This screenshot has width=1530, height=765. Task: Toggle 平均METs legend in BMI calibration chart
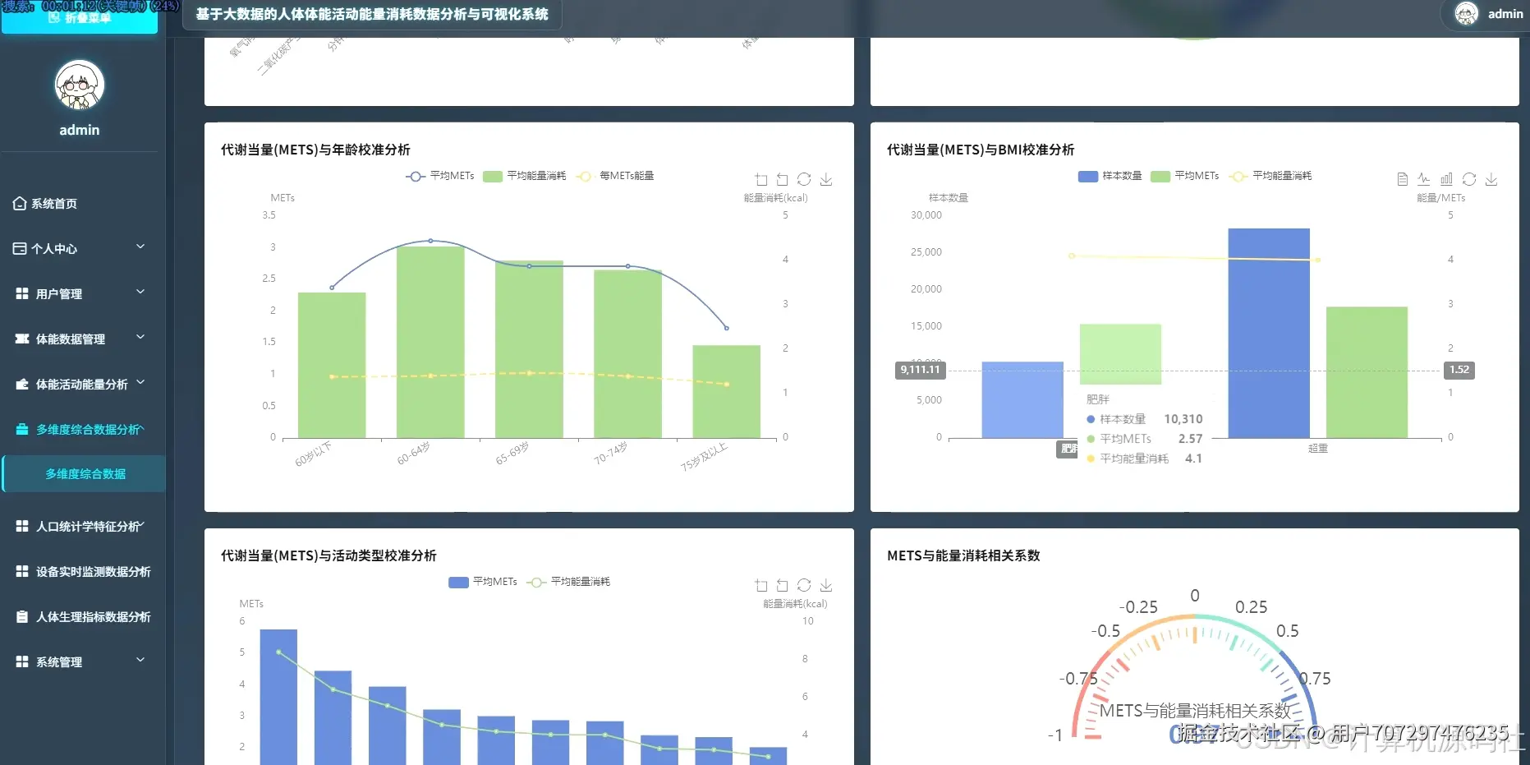tap(1185, 176)
